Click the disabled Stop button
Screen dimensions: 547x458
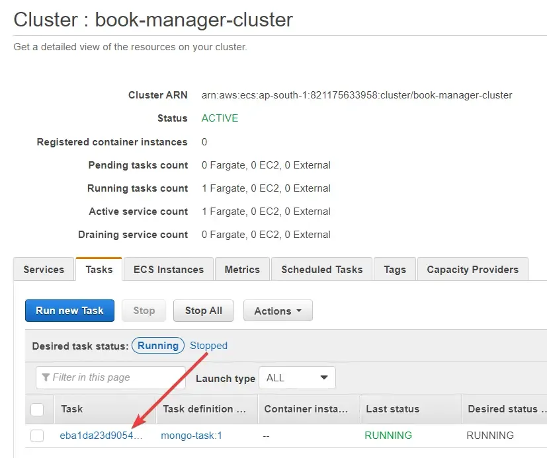[x=144, y=311]
